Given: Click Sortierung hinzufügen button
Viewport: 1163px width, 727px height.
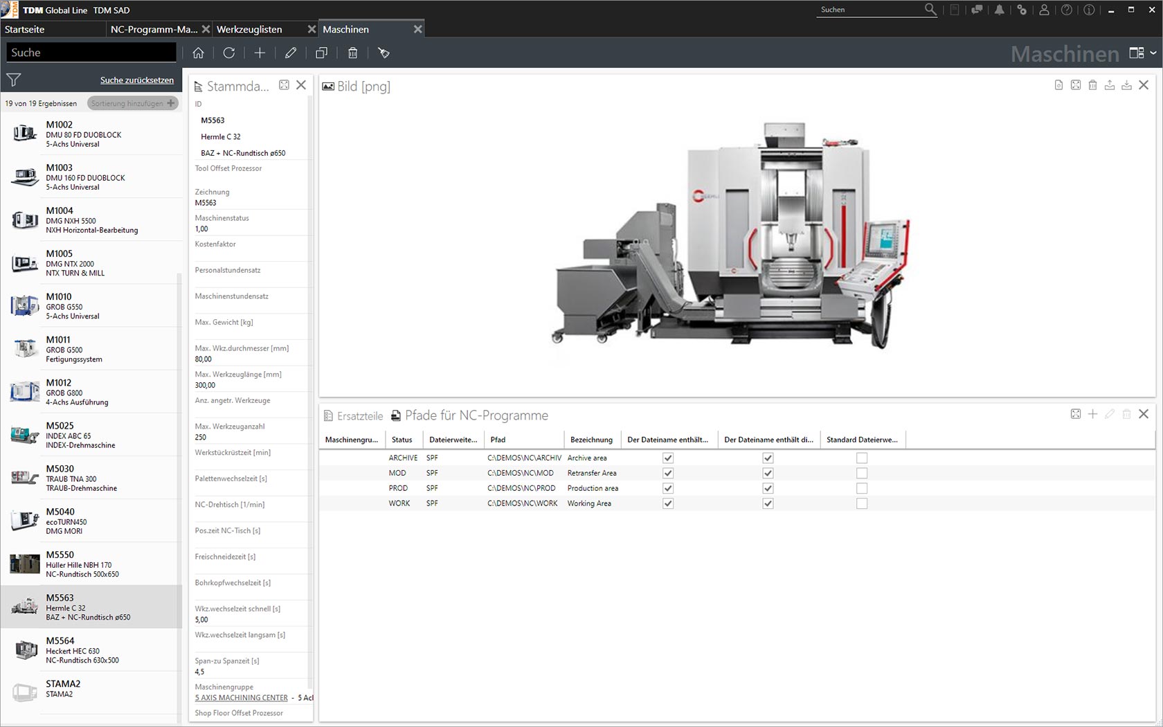Looking at the screenshot, I should click(133, 103).
